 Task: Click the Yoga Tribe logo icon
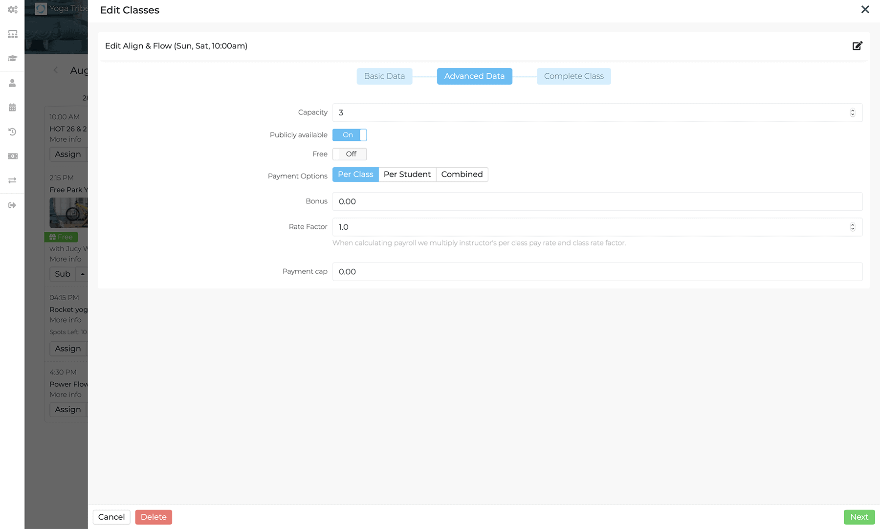pyautogui.click(x=41, y=8)
